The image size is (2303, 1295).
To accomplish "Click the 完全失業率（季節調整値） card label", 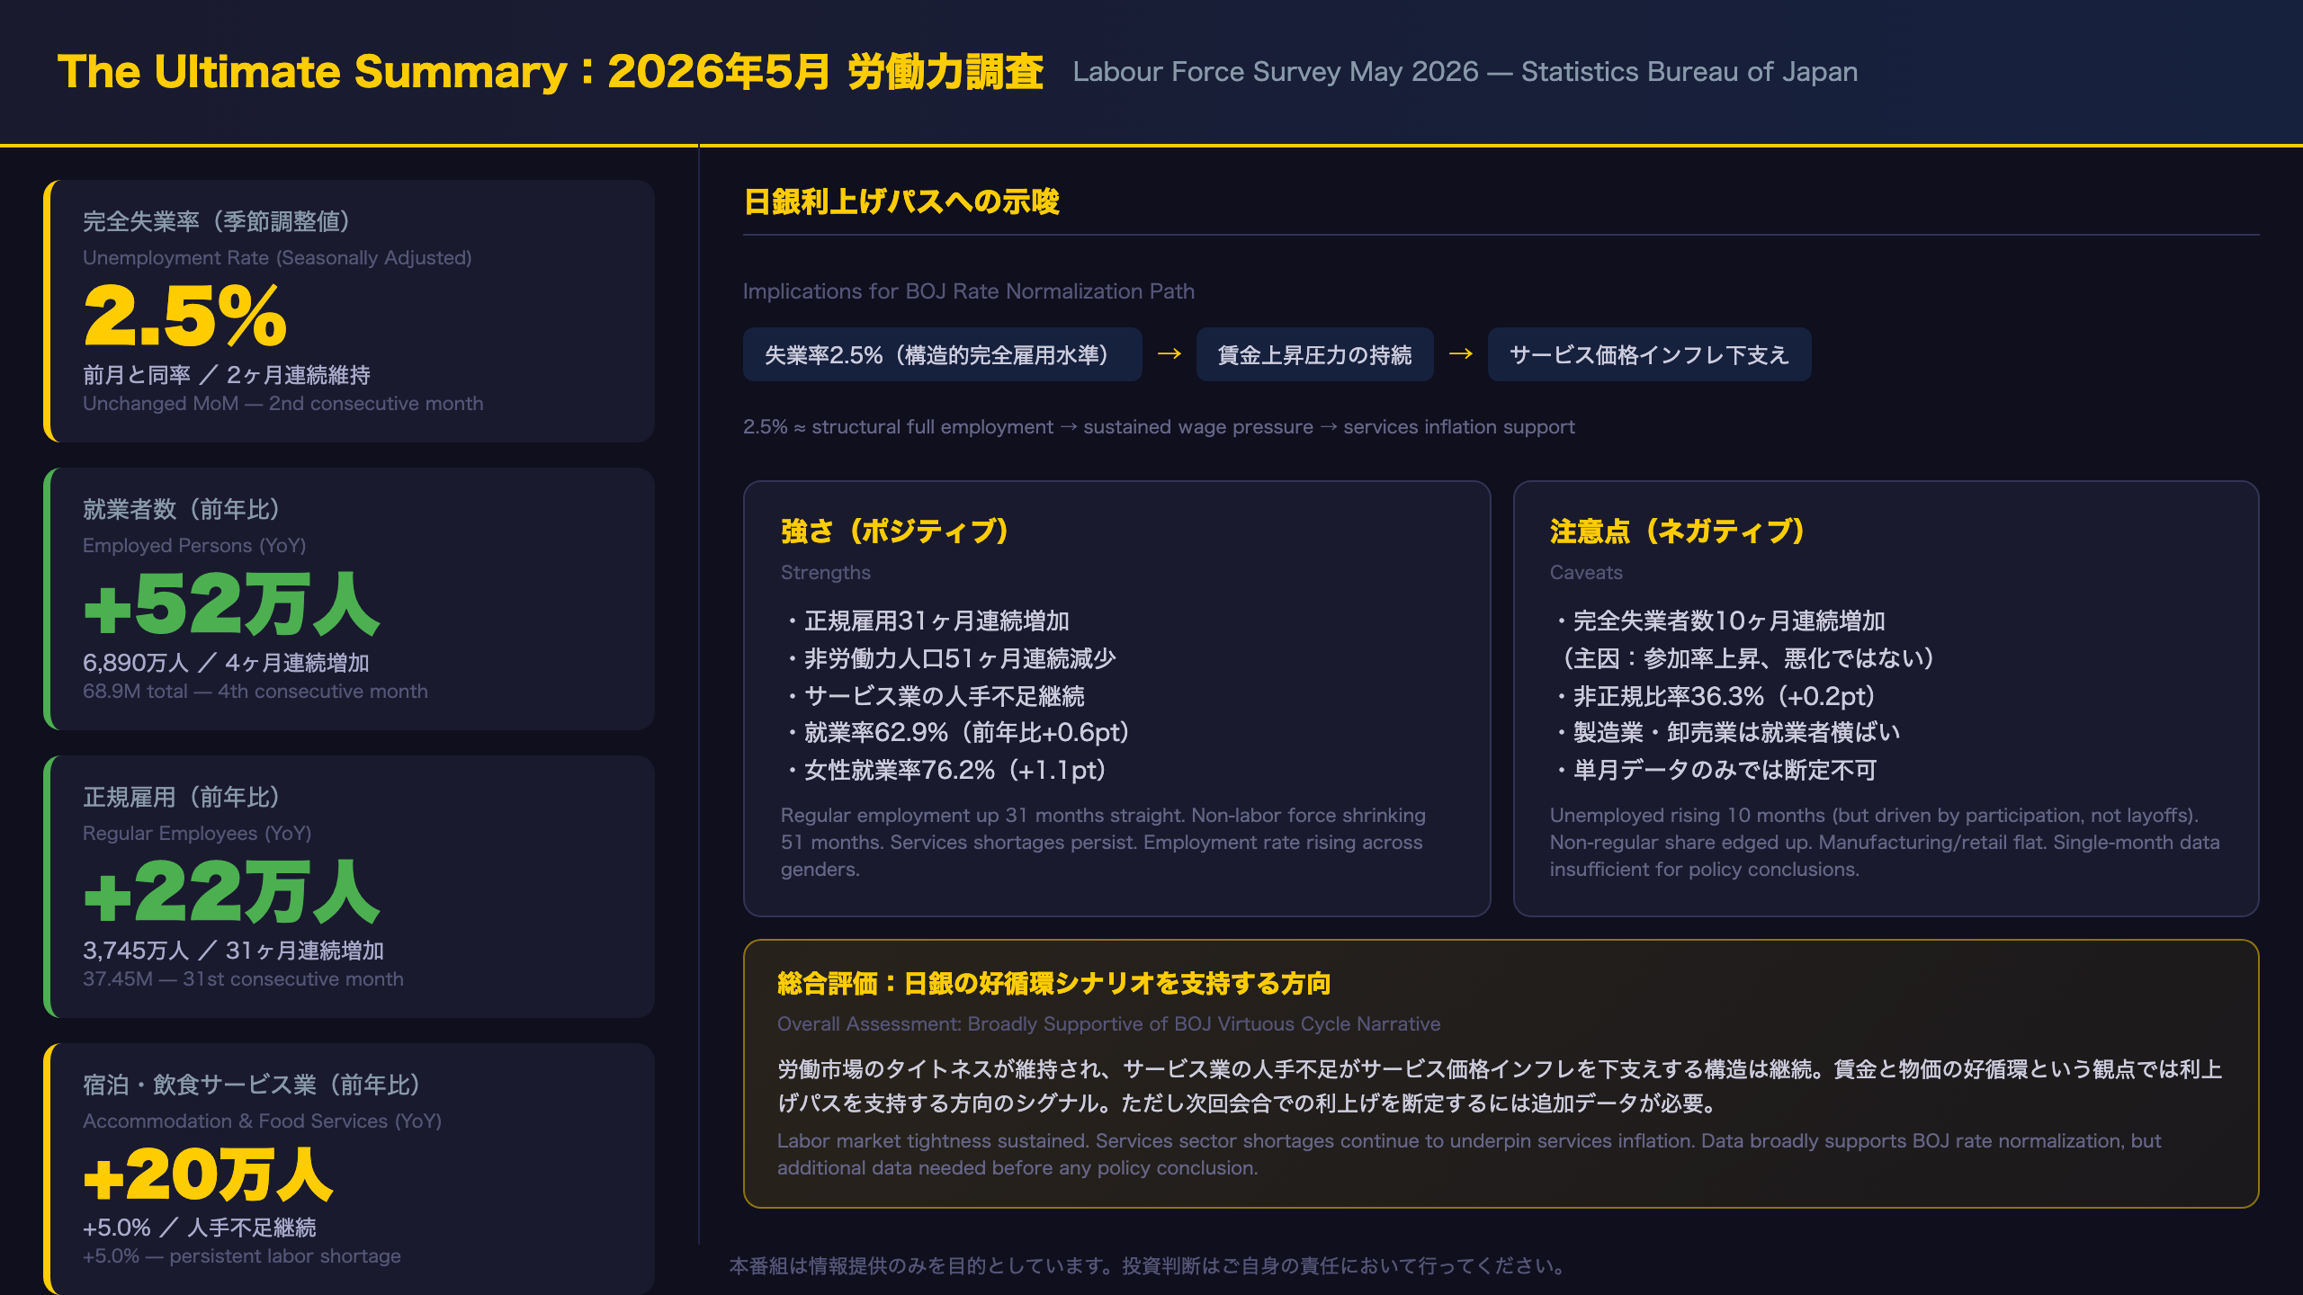I will (216, 221).
